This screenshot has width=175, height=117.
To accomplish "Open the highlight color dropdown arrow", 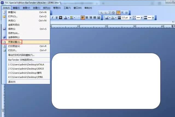I will [74, 18].
